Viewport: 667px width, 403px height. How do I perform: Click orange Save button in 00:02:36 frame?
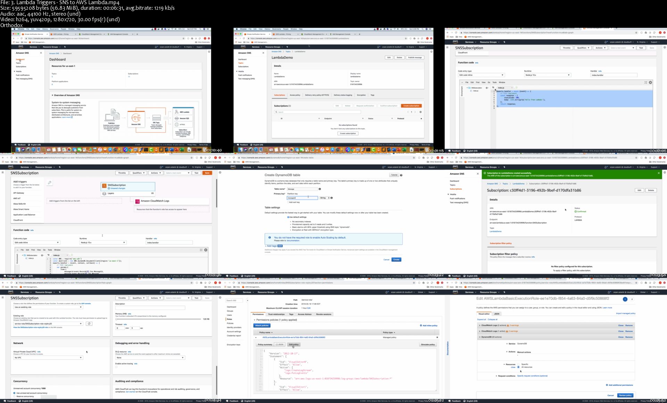(x=207, y=173)
